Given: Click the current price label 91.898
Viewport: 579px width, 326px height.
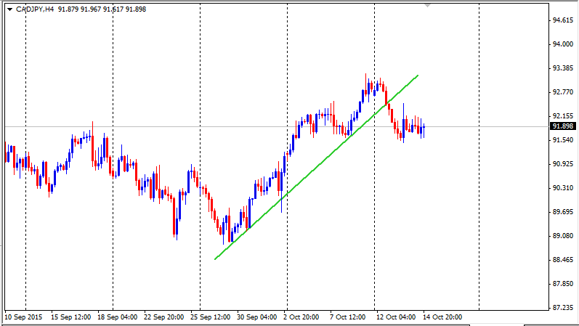Looking at the screenshot, I should click(x=562, y=126).
